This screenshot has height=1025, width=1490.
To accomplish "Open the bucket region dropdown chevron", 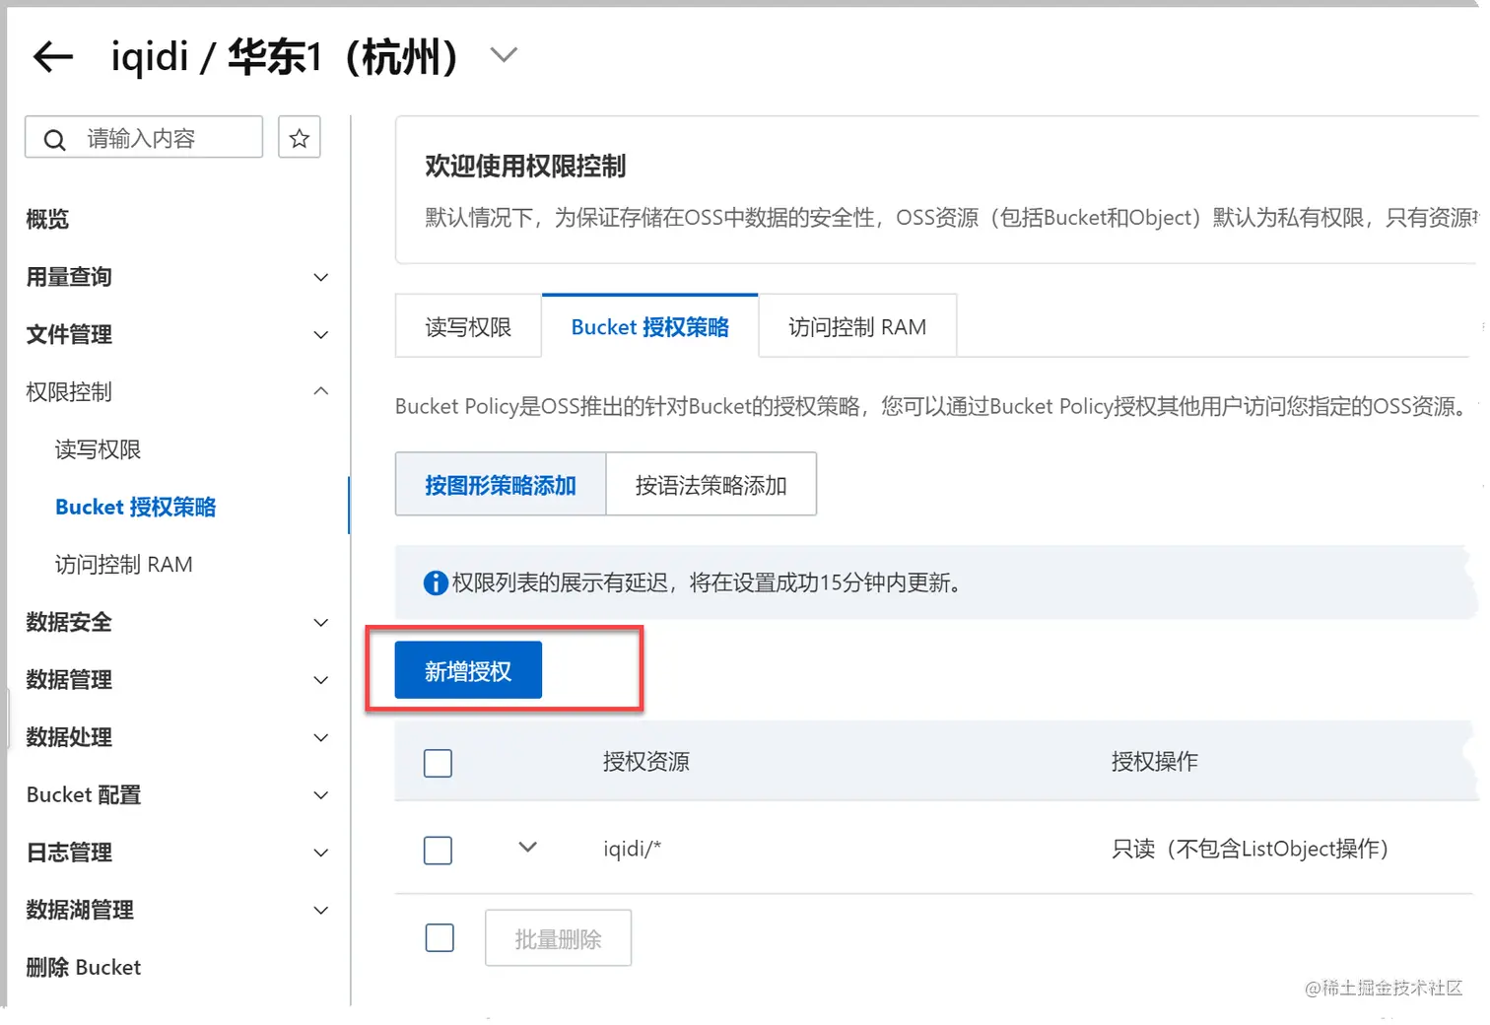I will [x=504, y=55].
